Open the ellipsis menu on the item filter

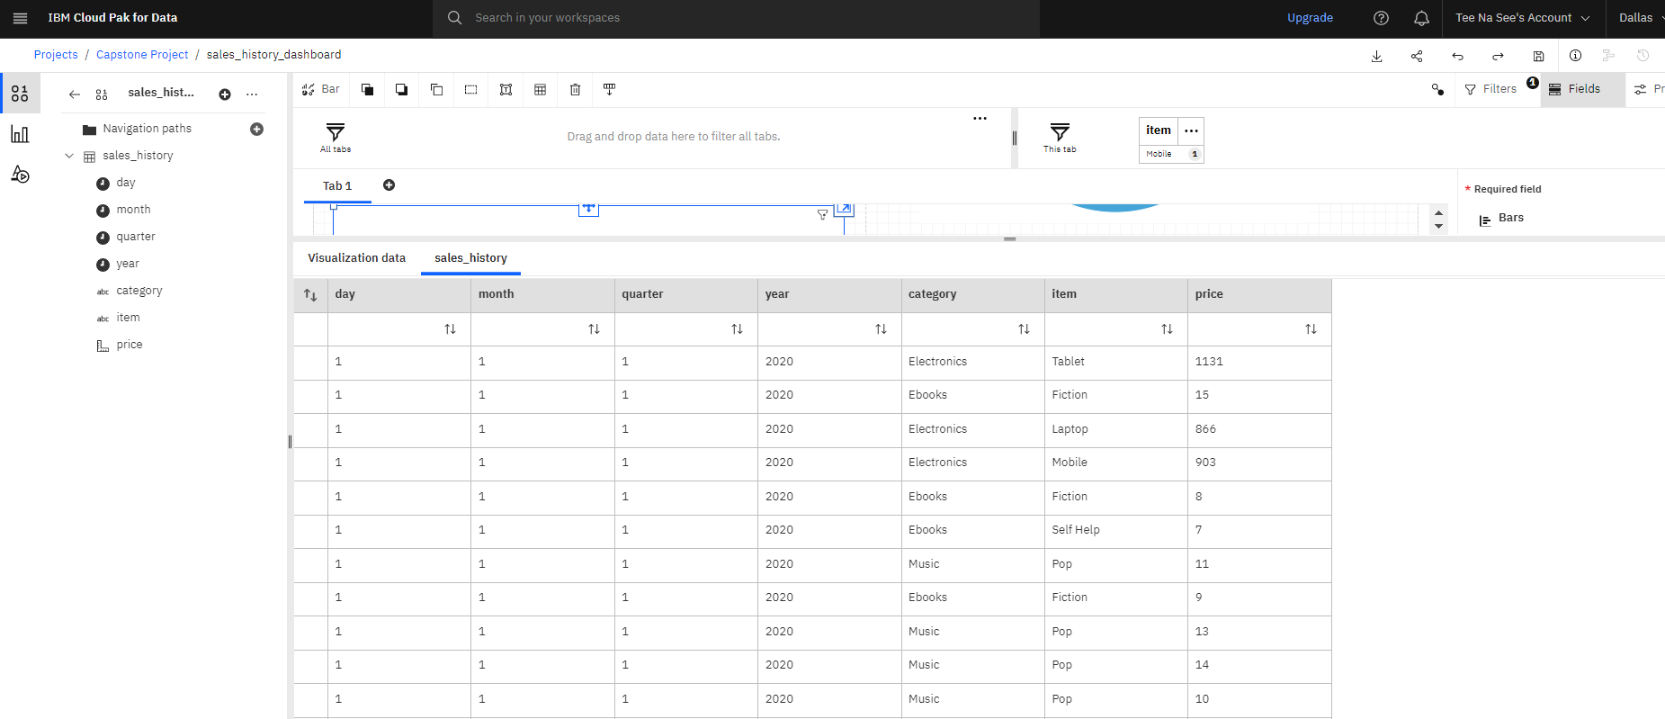pyautogui.click(x=1191, y=130)
